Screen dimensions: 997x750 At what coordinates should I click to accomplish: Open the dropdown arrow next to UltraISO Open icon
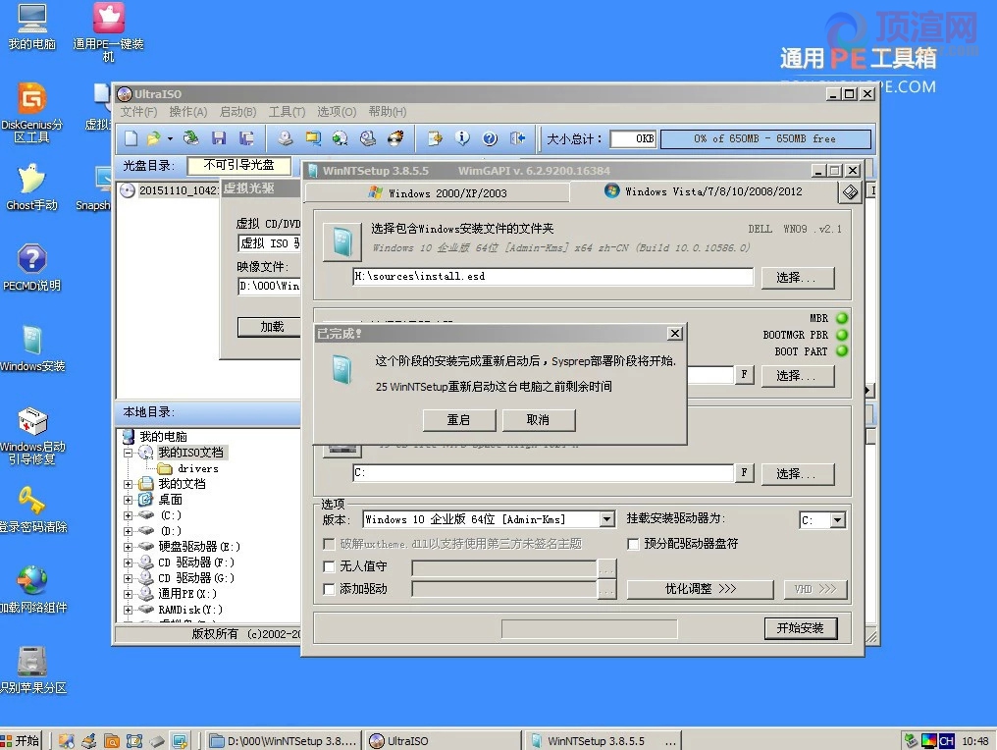point(170,138)
